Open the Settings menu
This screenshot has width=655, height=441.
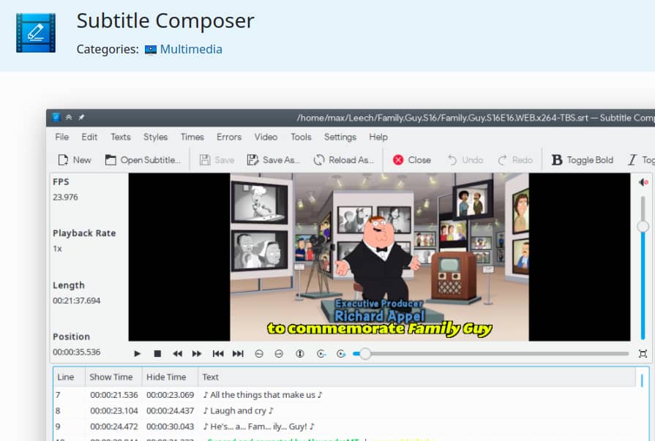(340, 137)
